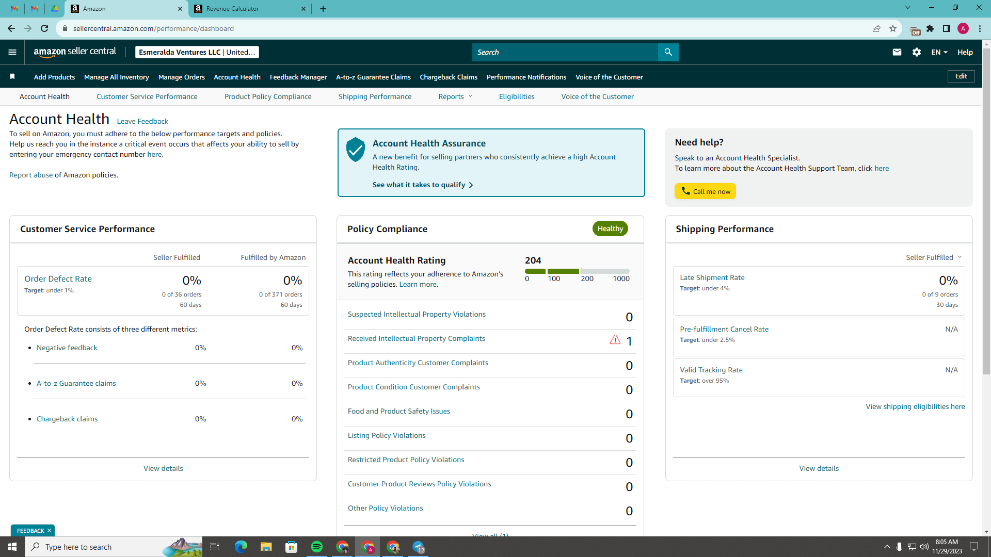
Task: Click the browser address bar URL
Action: click(x=153, y=28)
